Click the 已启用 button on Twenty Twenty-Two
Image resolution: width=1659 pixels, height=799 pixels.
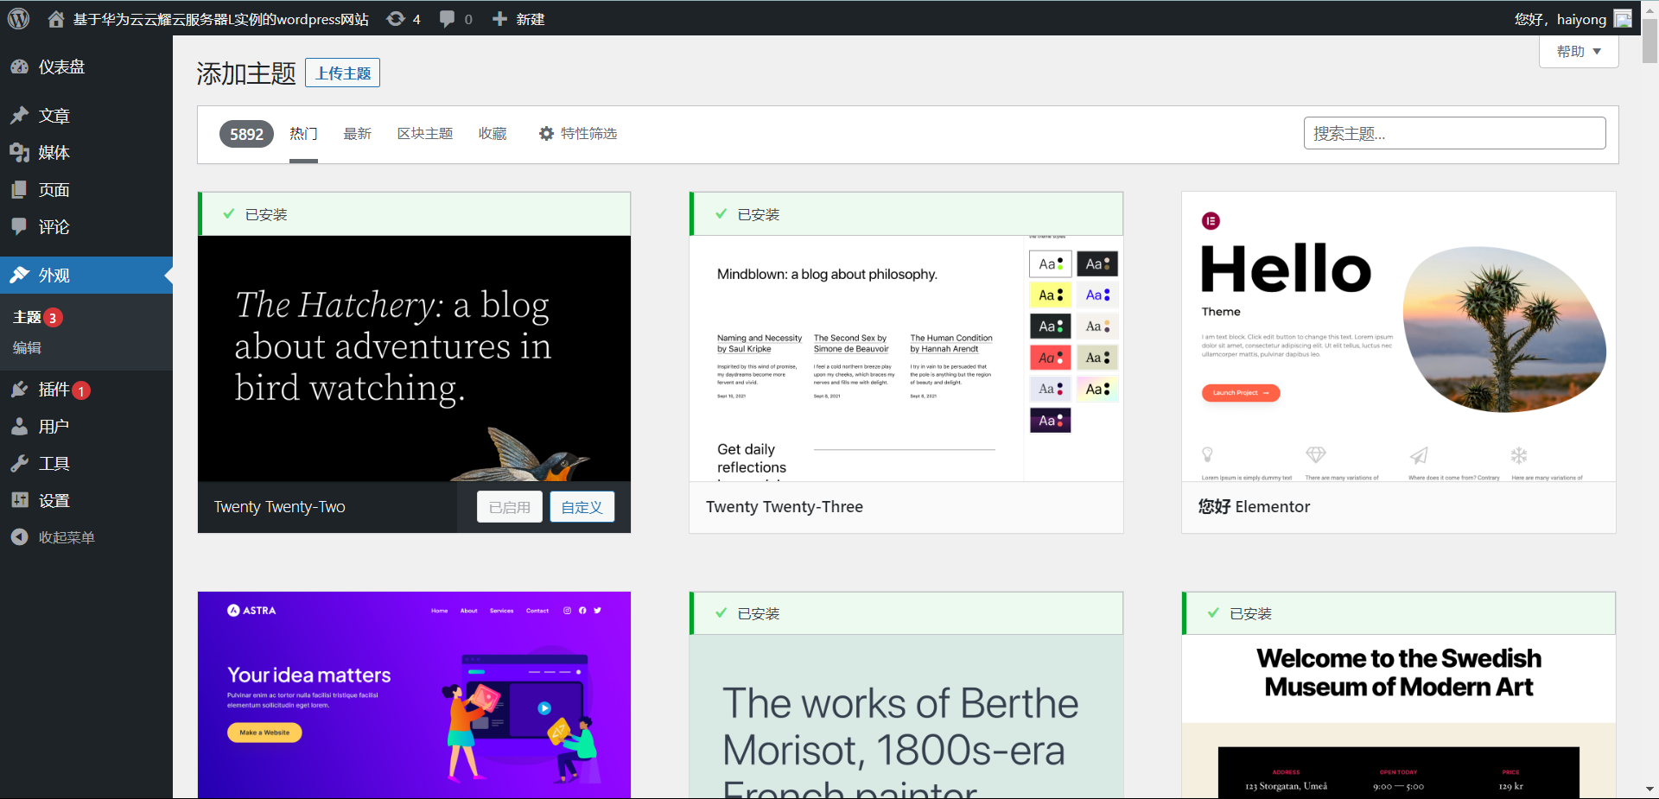coord(510,507)
